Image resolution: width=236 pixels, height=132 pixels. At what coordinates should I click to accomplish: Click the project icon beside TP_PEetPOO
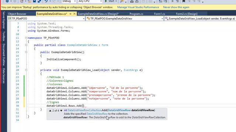coord(10,18)
